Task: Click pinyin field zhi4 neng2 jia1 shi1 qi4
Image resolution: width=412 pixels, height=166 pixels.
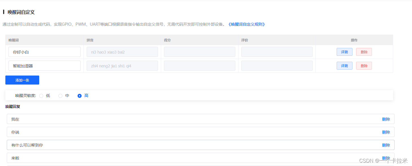Action: pyautogui.click(x=122, y=66)
